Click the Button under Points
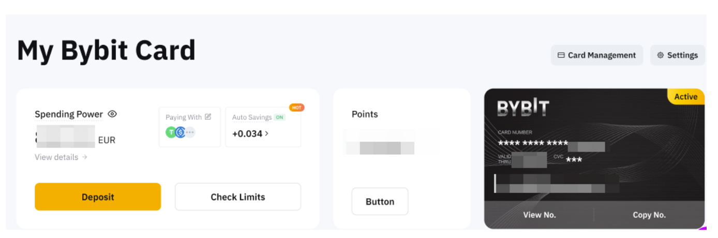This screenshot has height=238, width=718. point(380,202)
